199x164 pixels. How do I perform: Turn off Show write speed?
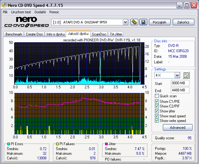[x=157, y=120]
